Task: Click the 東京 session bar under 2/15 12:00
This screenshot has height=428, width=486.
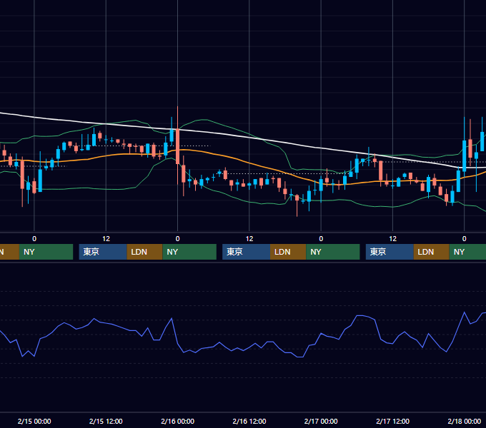Action: coord(103,252)
